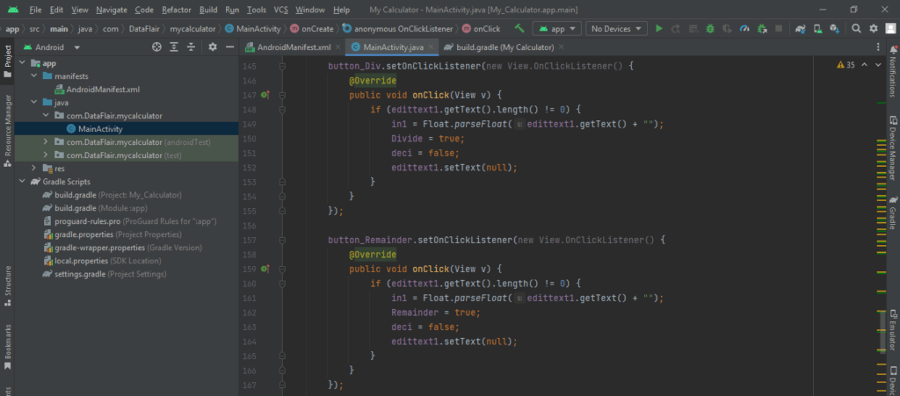Collapse all in the Project panel toolbar

(190, 47)
